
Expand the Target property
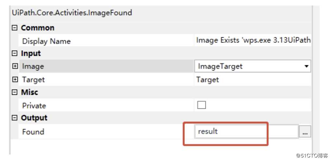[15, 80]
